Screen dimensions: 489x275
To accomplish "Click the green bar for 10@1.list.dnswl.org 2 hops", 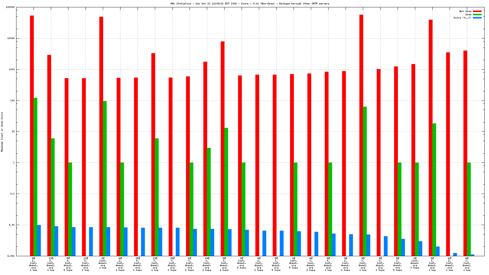I will [x=209, y=202].
